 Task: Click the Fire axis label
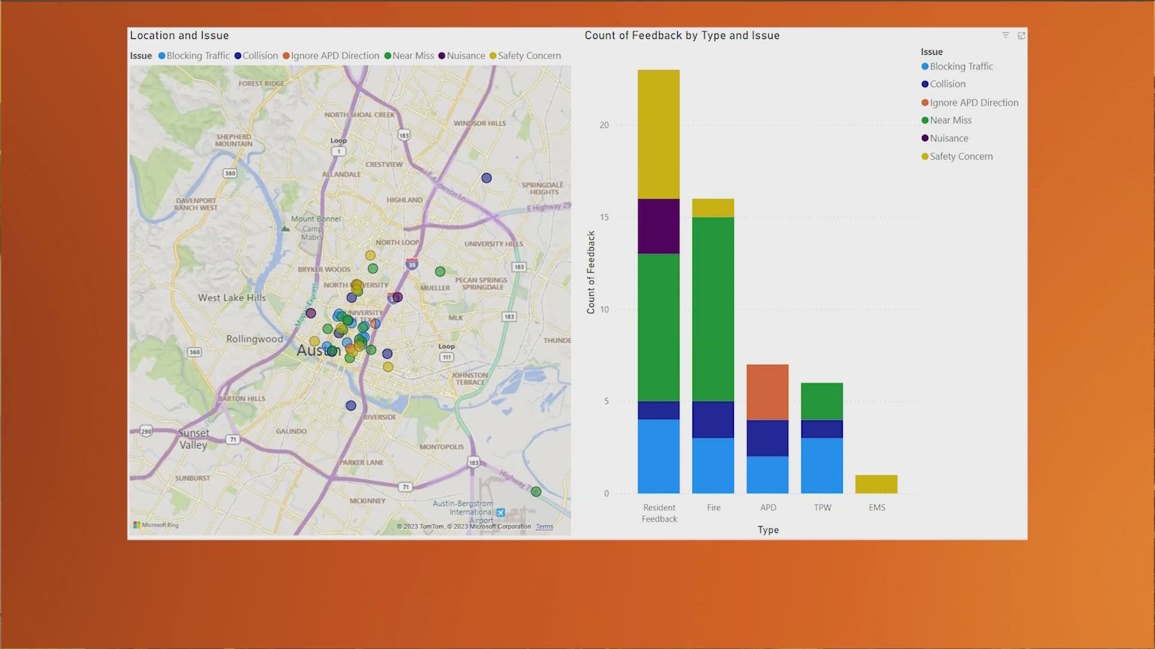[713, 508]
